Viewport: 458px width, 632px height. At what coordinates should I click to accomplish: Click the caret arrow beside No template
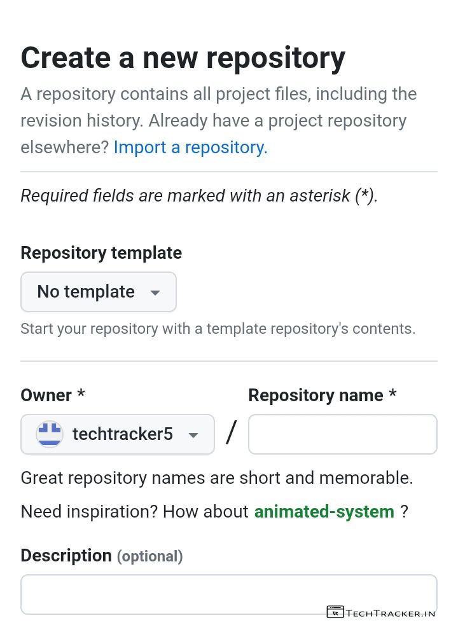pos(155,292)
